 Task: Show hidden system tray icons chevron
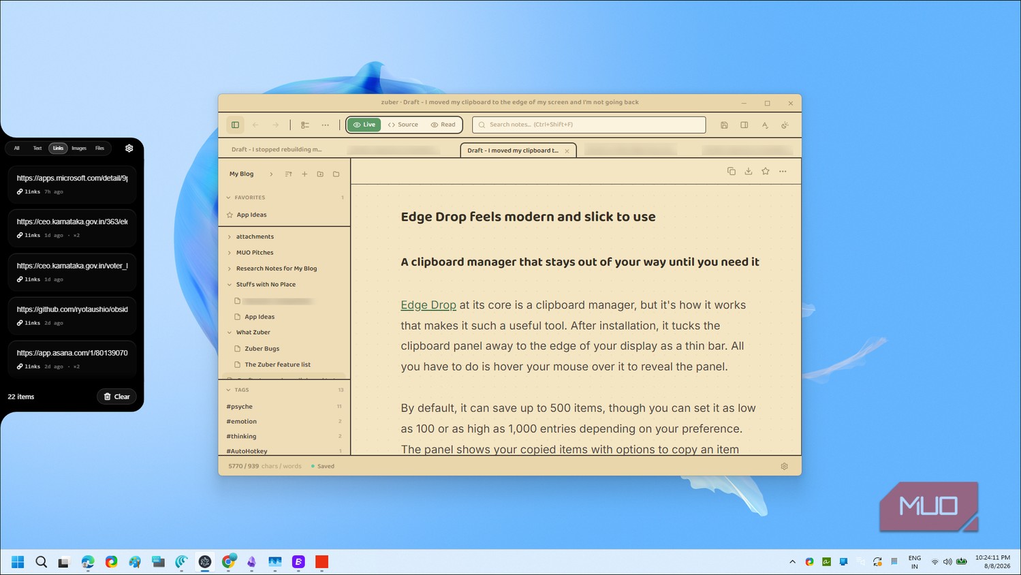(x=792, y=562)
